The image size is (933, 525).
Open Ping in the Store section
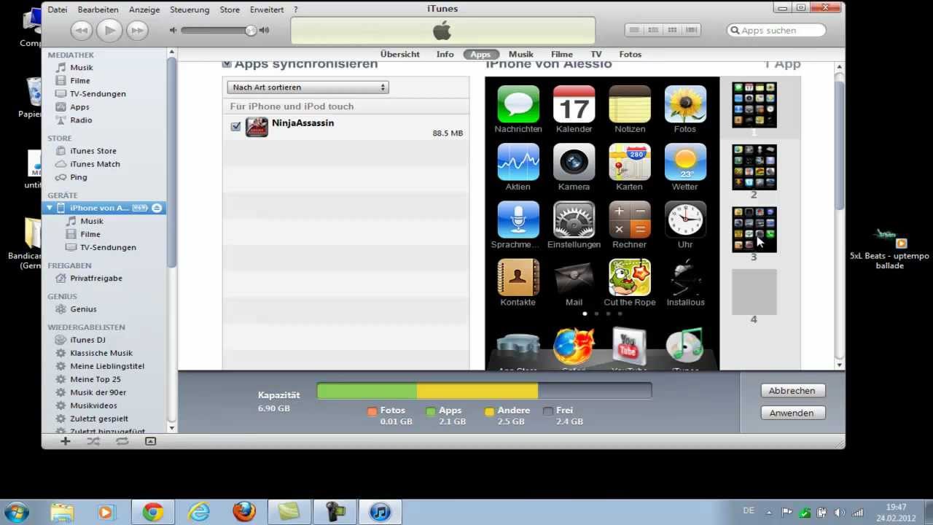click(78, 177)
